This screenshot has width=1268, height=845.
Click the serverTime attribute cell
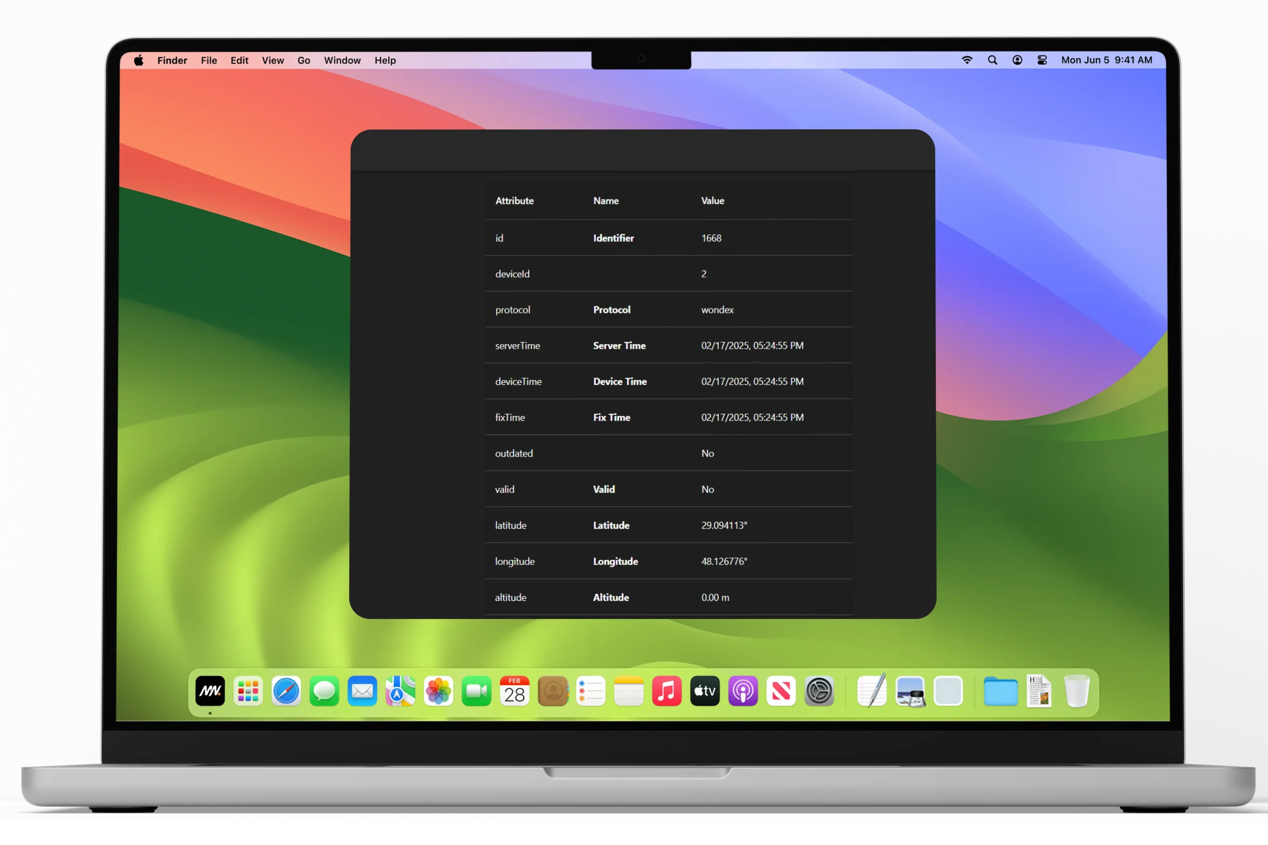pyautogui.click(x=518, y=346)
